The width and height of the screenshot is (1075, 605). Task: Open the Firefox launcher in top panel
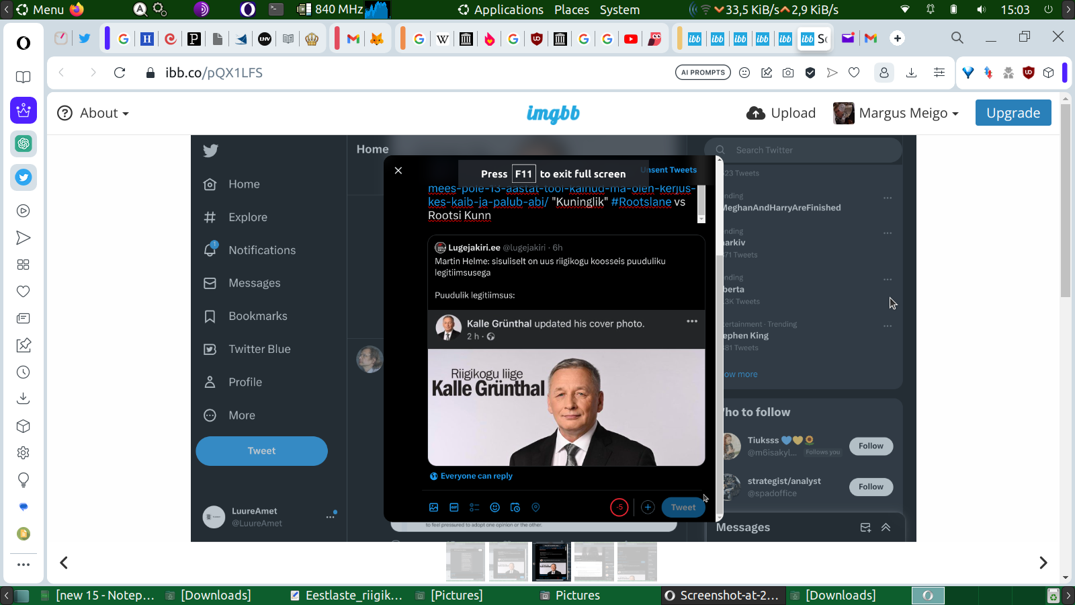pyautogui.click(x=77, y=9)
